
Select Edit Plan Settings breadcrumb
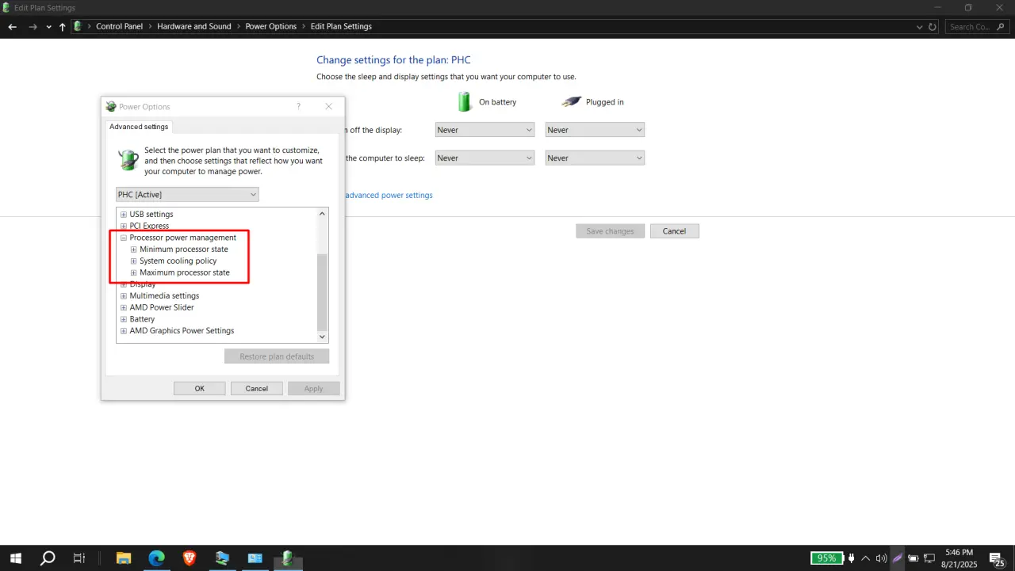point(341,26)
